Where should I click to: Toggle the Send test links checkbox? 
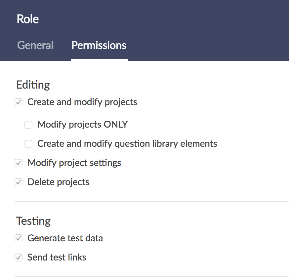pyautogui.click(x=19, y=258)
